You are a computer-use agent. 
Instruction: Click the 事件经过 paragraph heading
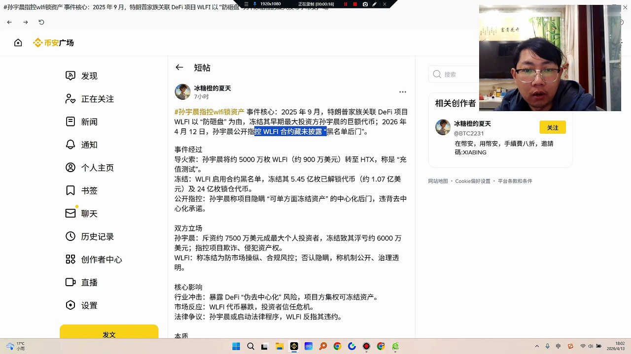click(x=188, y=149)
